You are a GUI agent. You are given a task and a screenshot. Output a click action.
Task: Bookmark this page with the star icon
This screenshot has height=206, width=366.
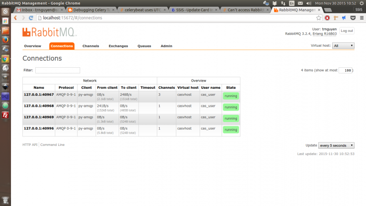pyautogui.click(x=319, y=18)
